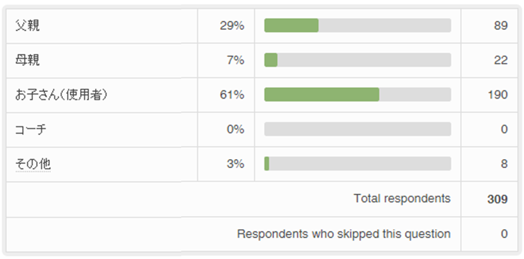Screen dimensions: 524x259
Task: Click the response count 8 for その他
Action: tap(504, 164)
